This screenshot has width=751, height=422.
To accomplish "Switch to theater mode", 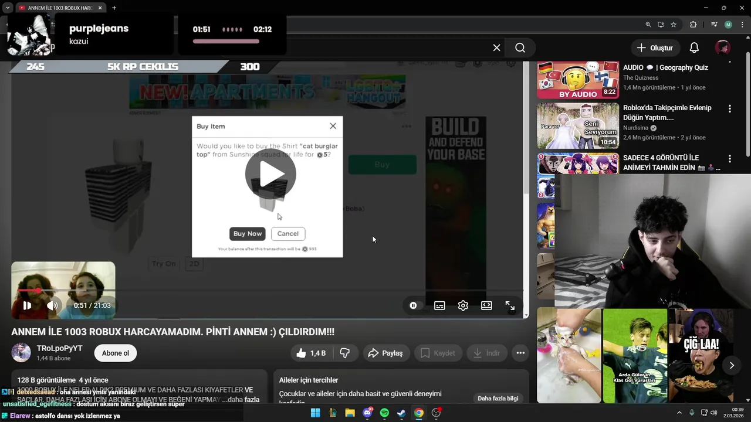I will pyautogui.click(x=486, y=305).
